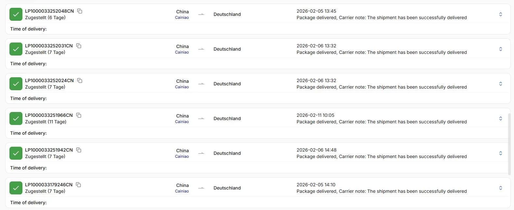Copy tracking number LP1000033179246CN
The width and height of the screenshot is (514, 210).
point(78,185)
